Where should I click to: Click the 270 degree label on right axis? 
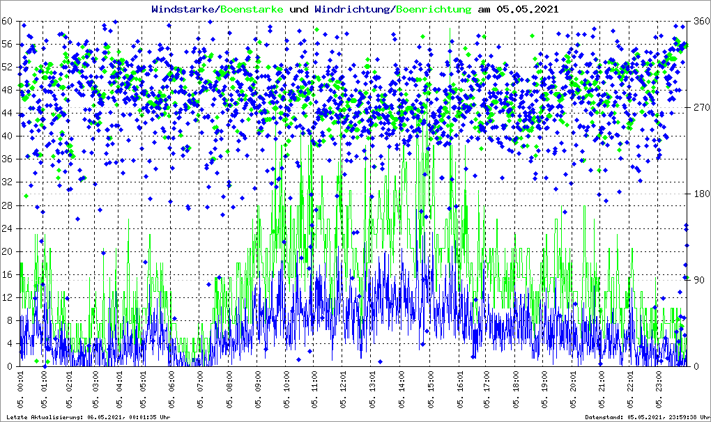(x=701, y=108)
